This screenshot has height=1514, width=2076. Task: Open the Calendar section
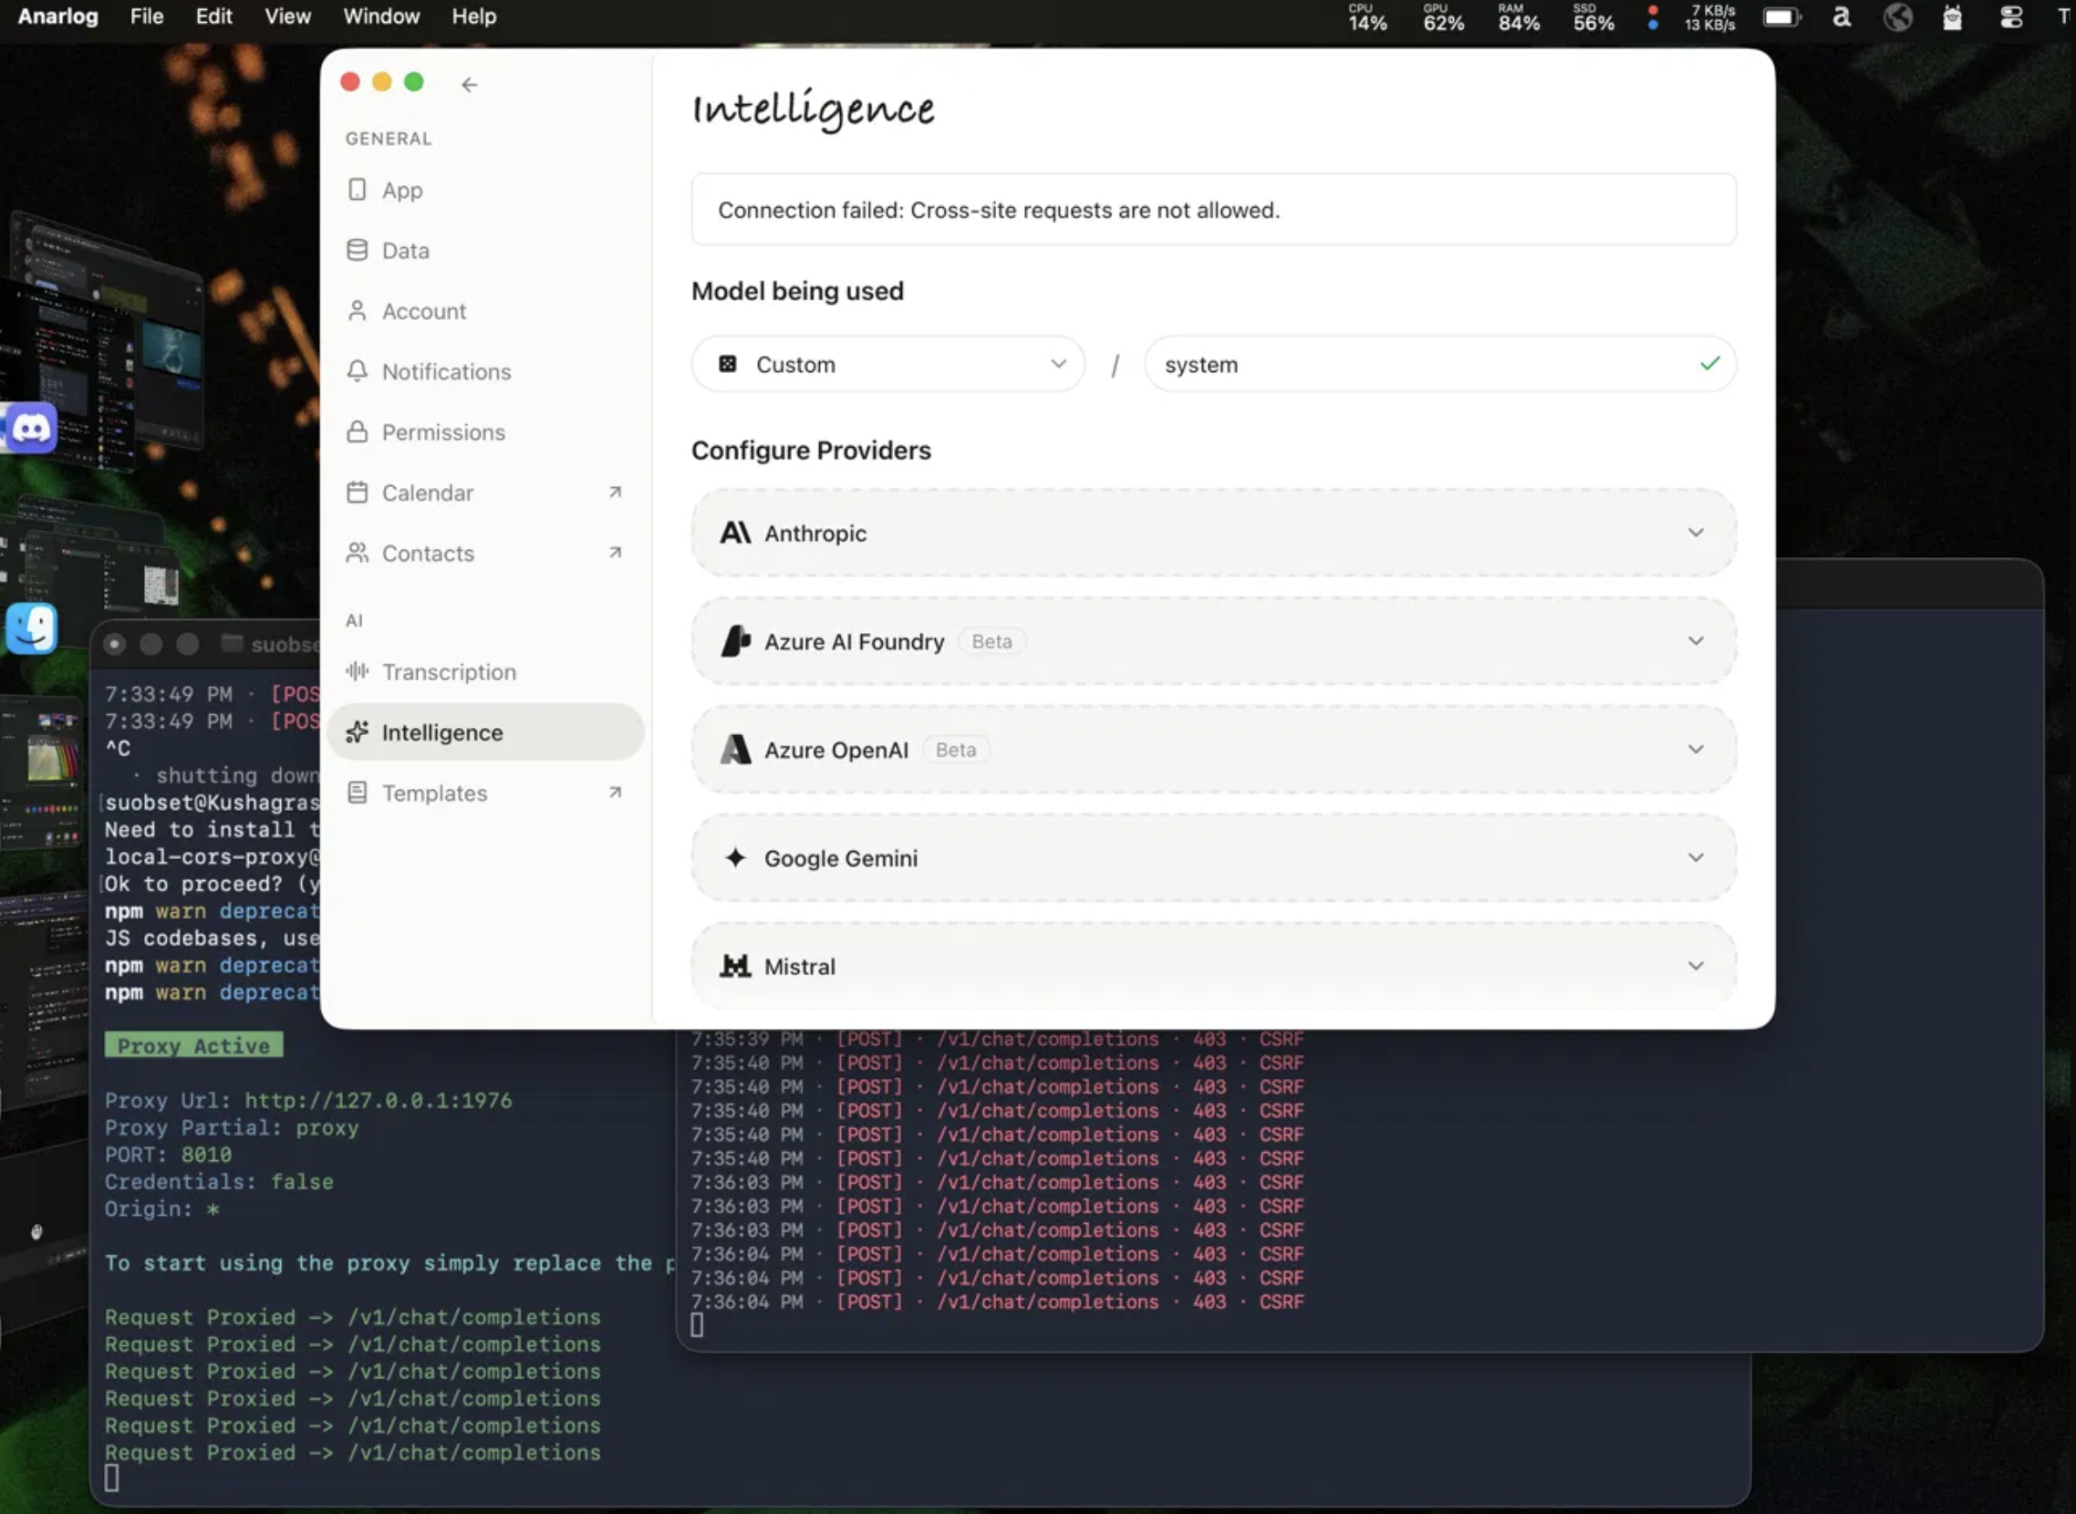point(486,493)
